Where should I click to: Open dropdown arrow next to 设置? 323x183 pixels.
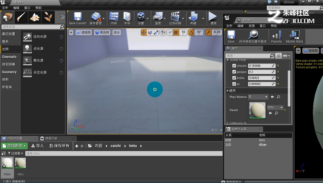148,19
